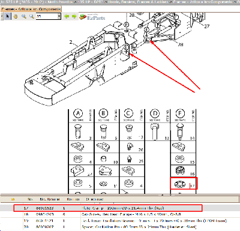Screen dimensions: 240x231
Task: Click item number 13 in legend
Action: click(x=167, y=138)
